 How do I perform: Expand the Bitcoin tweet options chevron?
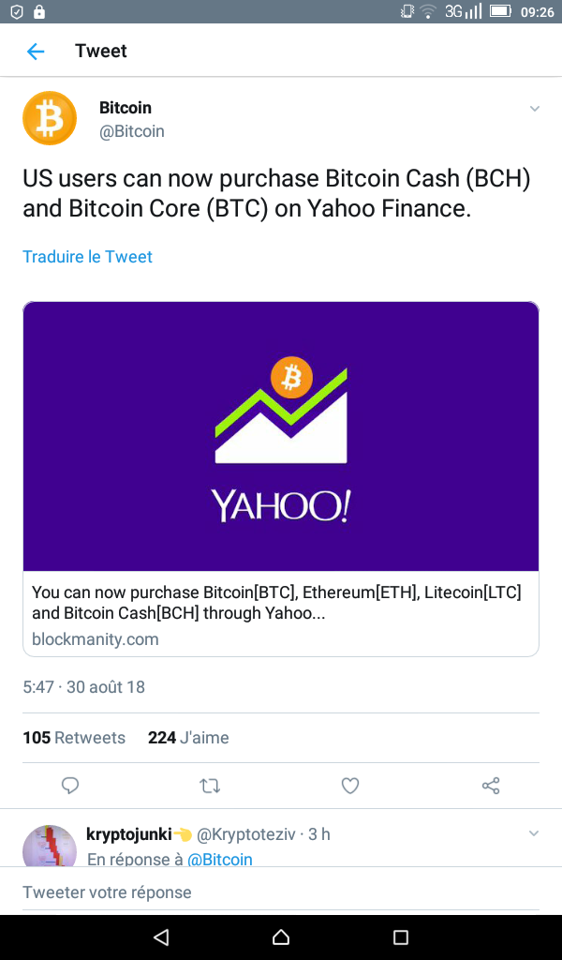tap(535, 109)
